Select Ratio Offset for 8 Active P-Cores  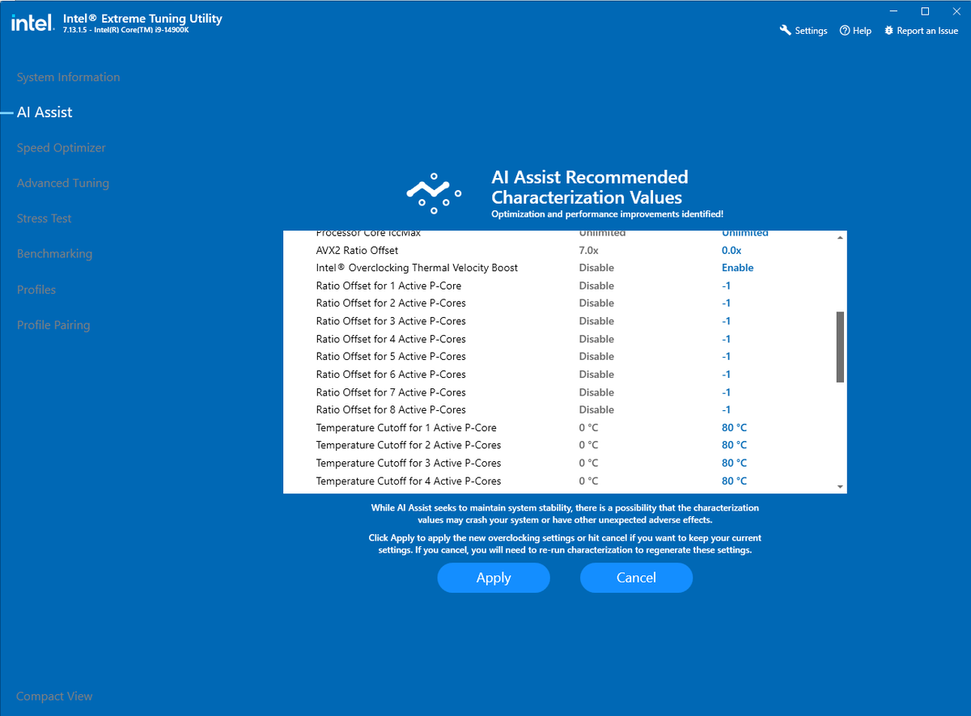coord(558,410)
